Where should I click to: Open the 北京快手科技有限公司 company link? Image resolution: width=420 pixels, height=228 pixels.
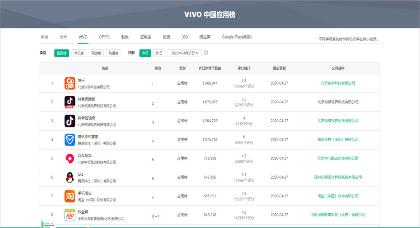click(338, 83)
